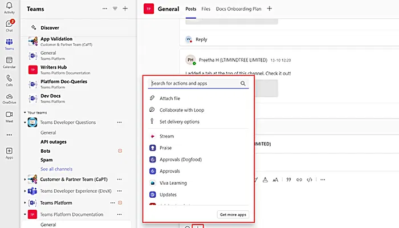The image size is (399, 228).
Task: Choose Collaborate with Loop option
Action: 181,110
